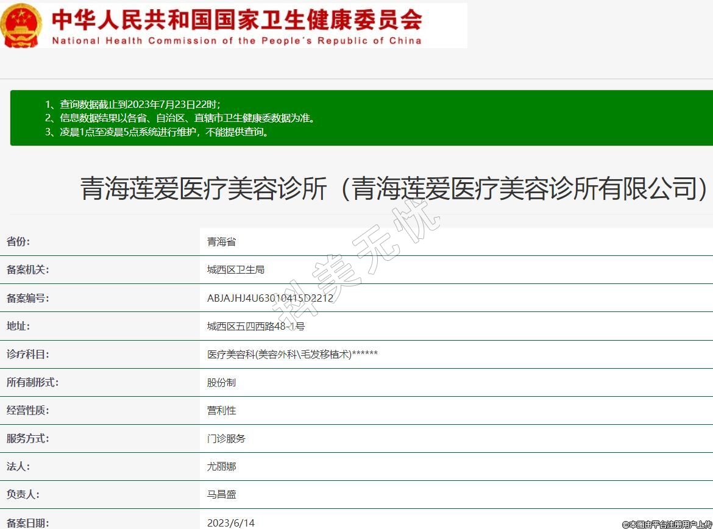The width and height of the screenshot is (713, 529).
Task: Click the green query notice banner
Action: pyautogui.click(x=361, y=118)
